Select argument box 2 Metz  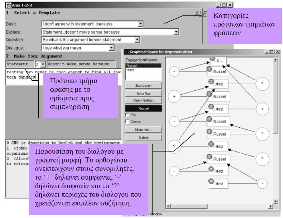pyautogui.click(x=219, y=84)
